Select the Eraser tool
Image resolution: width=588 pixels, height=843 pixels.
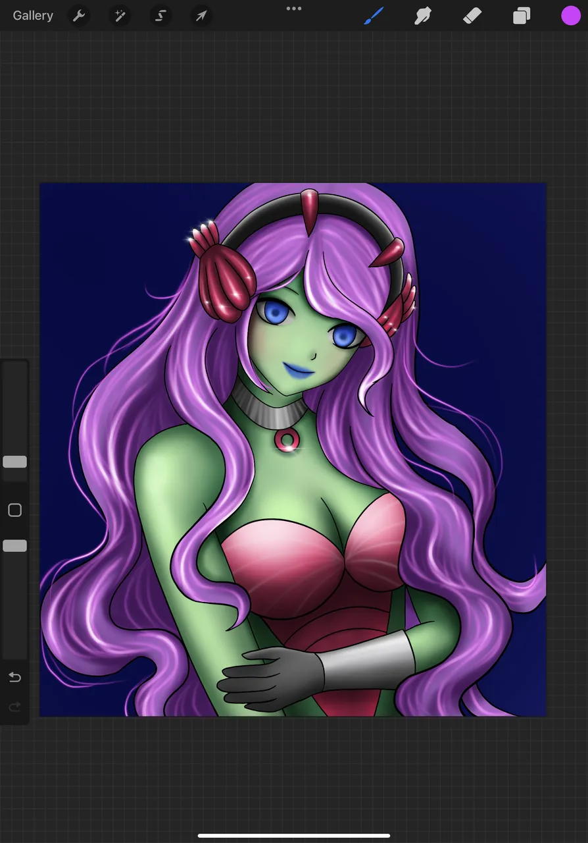pyautogui.click(x=472, y=16)
